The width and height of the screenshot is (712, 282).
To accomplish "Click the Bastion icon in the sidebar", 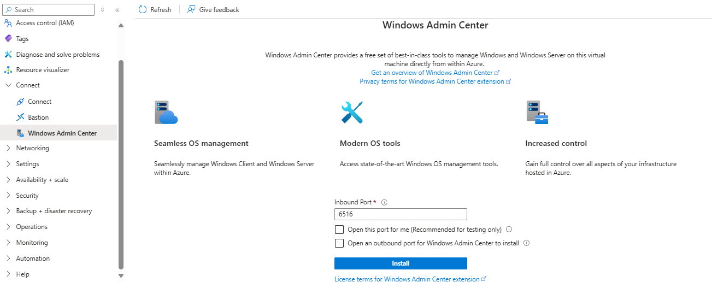I will tap(20, 117).
